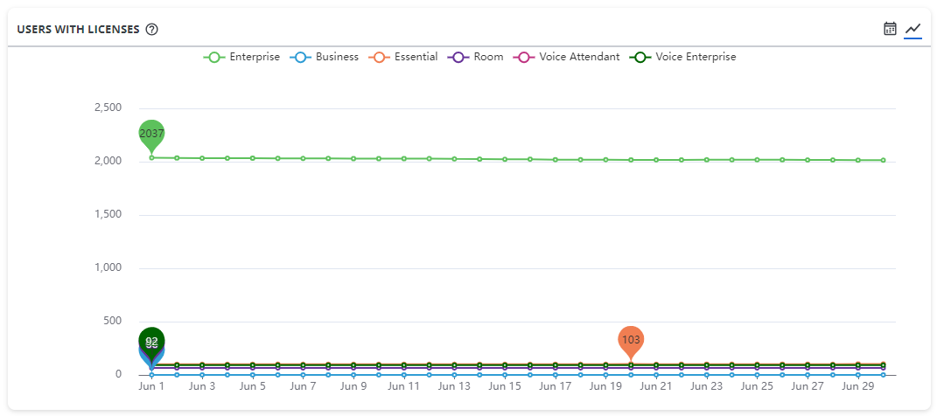Toggle the Voice Enterprise legend entry
Viewport: 937px width, 416px height.
[x=682, y=58]
